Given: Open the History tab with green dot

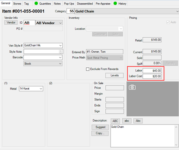Looking at the screenshot, I should tap(120, 4).
